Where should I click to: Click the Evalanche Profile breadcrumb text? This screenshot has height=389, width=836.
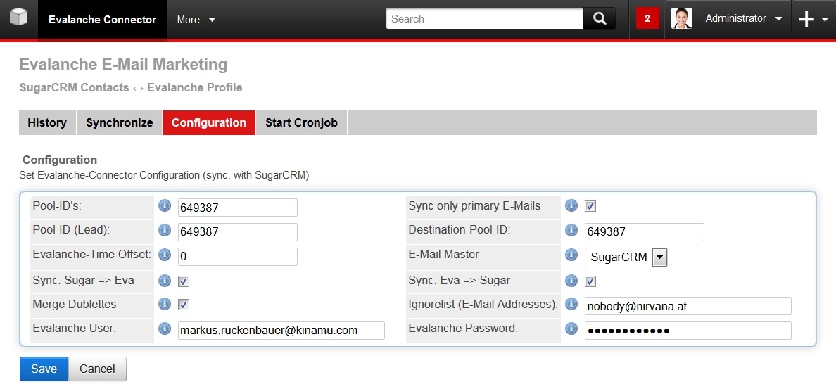click(195, 87)
